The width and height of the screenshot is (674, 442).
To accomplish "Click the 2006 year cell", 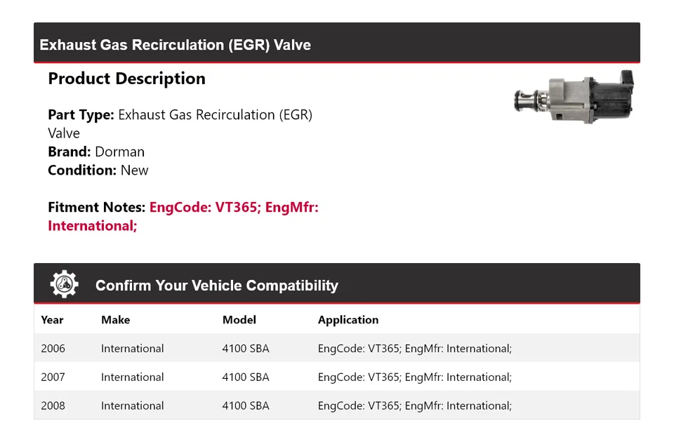I will [53, 349].
